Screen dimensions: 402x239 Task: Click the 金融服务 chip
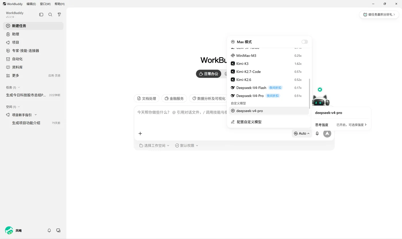click(174, 99)
